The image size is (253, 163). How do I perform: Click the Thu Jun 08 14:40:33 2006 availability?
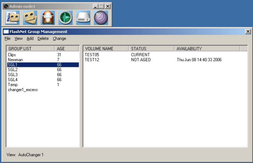point(199,60)
